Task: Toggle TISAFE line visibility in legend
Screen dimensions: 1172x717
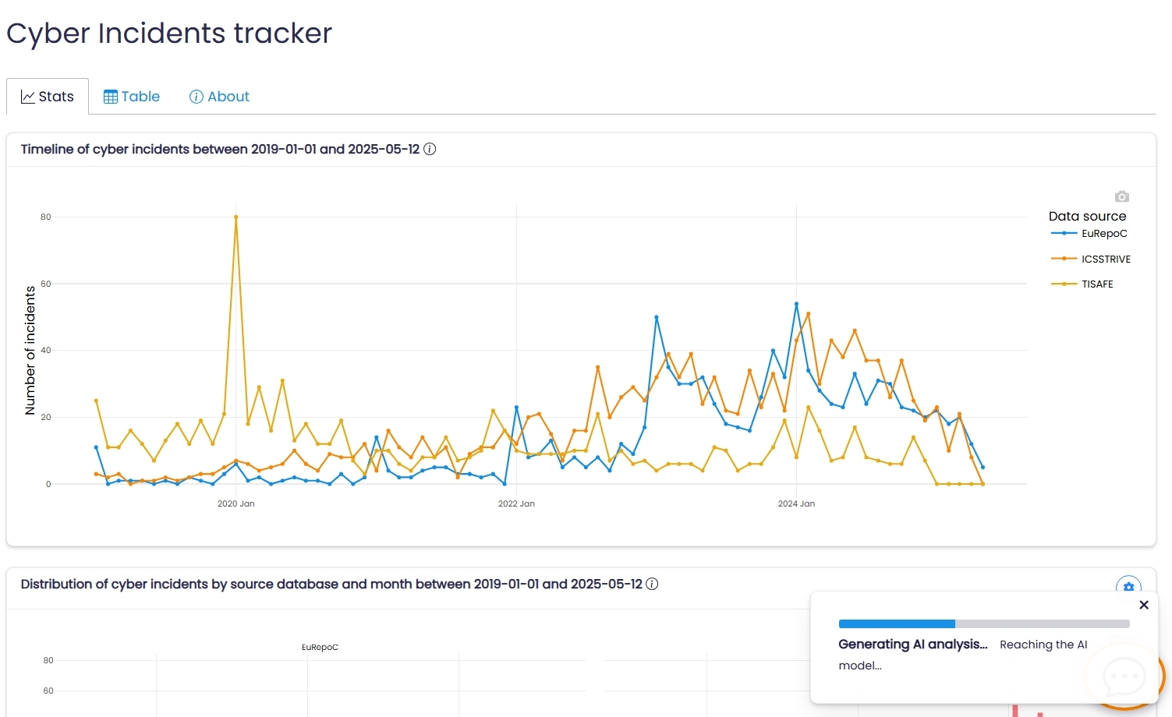Action: (1082, 284)
